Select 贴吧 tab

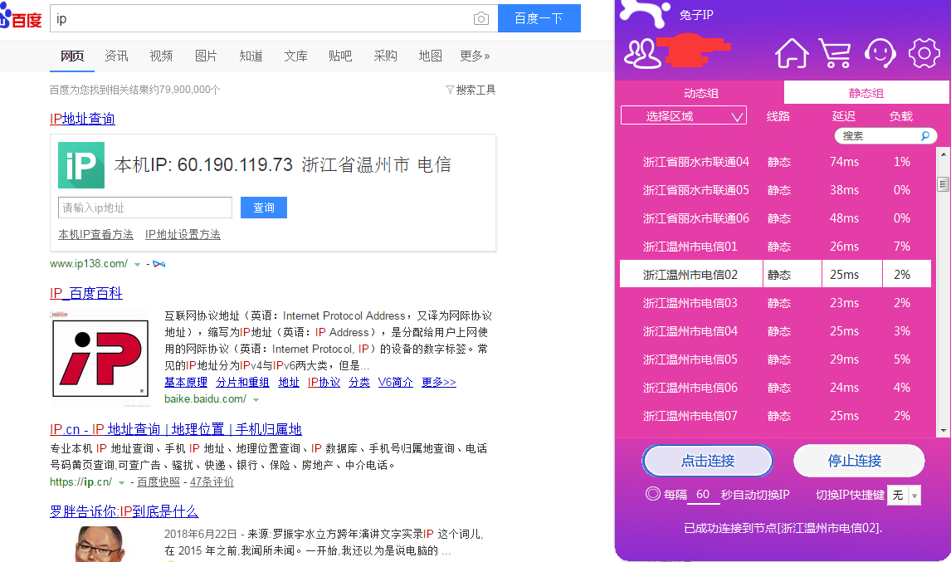coord(340,56)
